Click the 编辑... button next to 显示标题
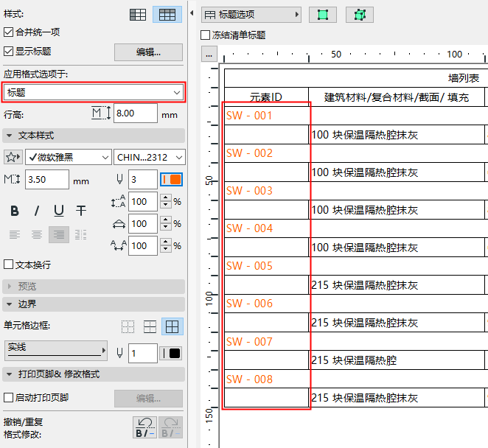The height and width of the screenshot is (448, 488). pos(148,52)
